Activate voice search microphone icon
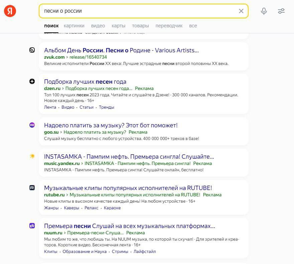 pos(264,11)
